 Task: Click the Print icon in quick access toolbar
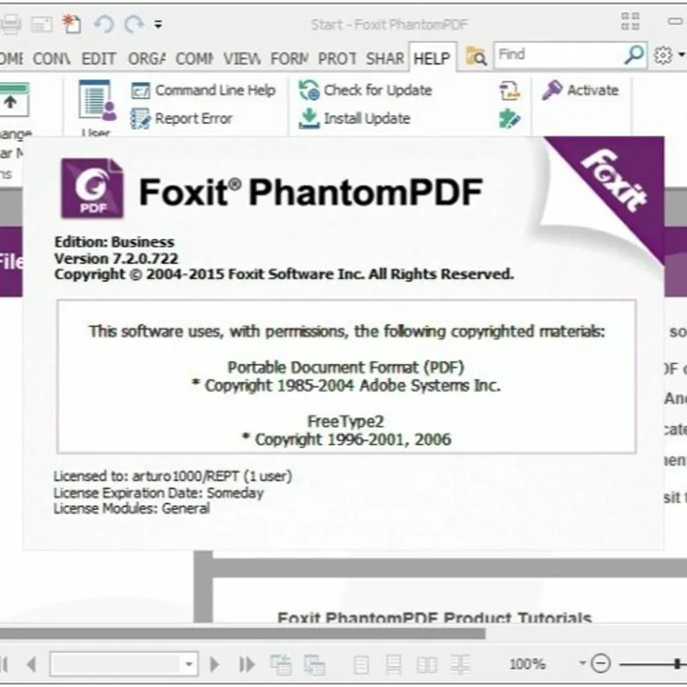coord(10,24)
